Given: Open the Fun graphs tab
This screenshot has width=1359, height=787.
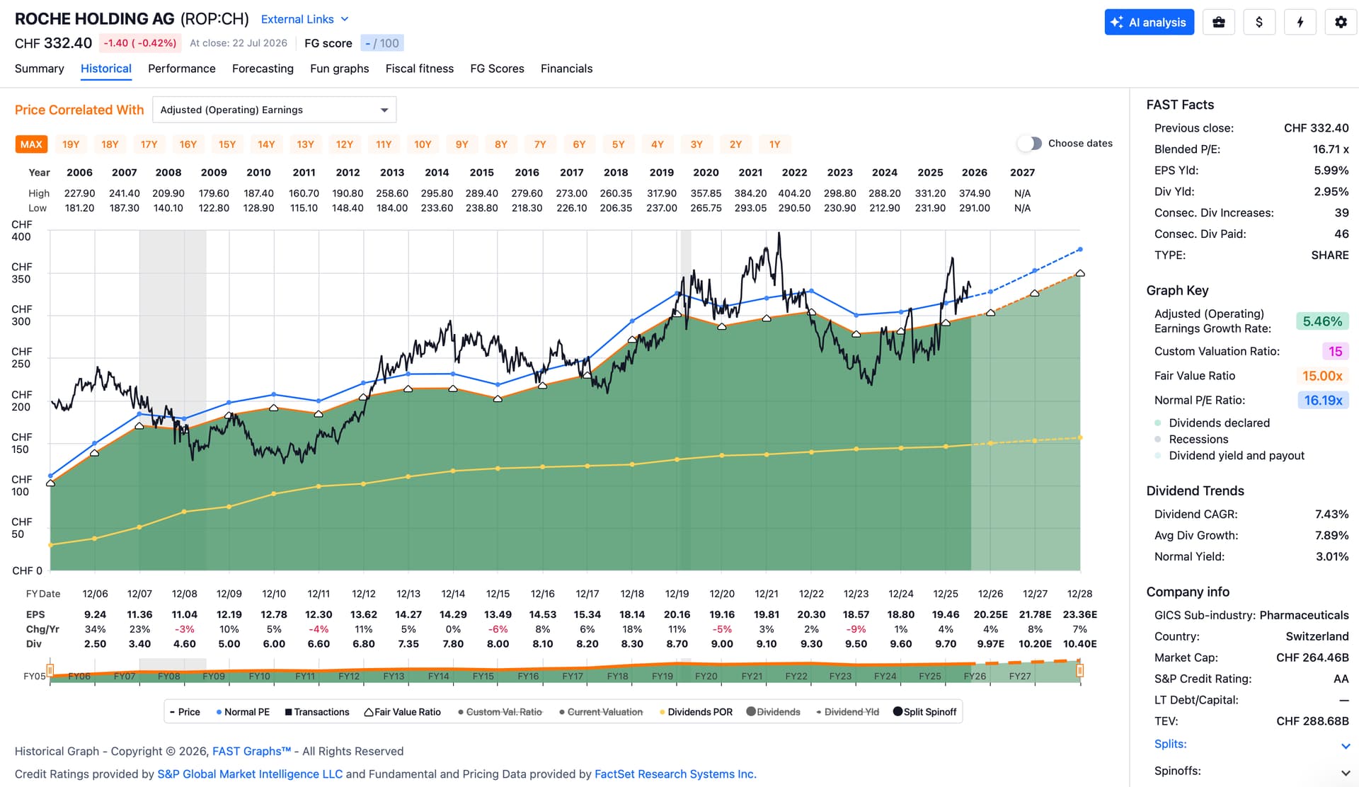Looking at the screenshot, I should point(340,69).
